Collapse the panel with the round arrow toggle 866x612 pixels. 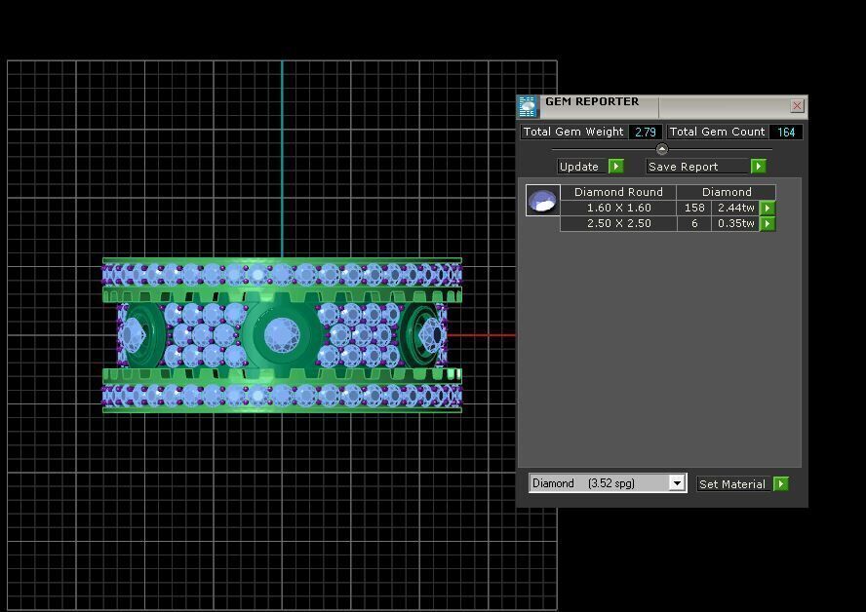[661, 149]
